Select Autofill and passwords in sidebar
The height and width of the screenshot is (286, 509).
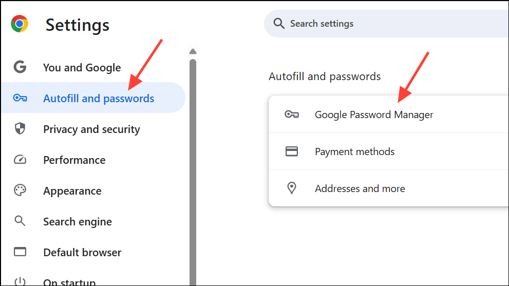click(x=93, y=98)
